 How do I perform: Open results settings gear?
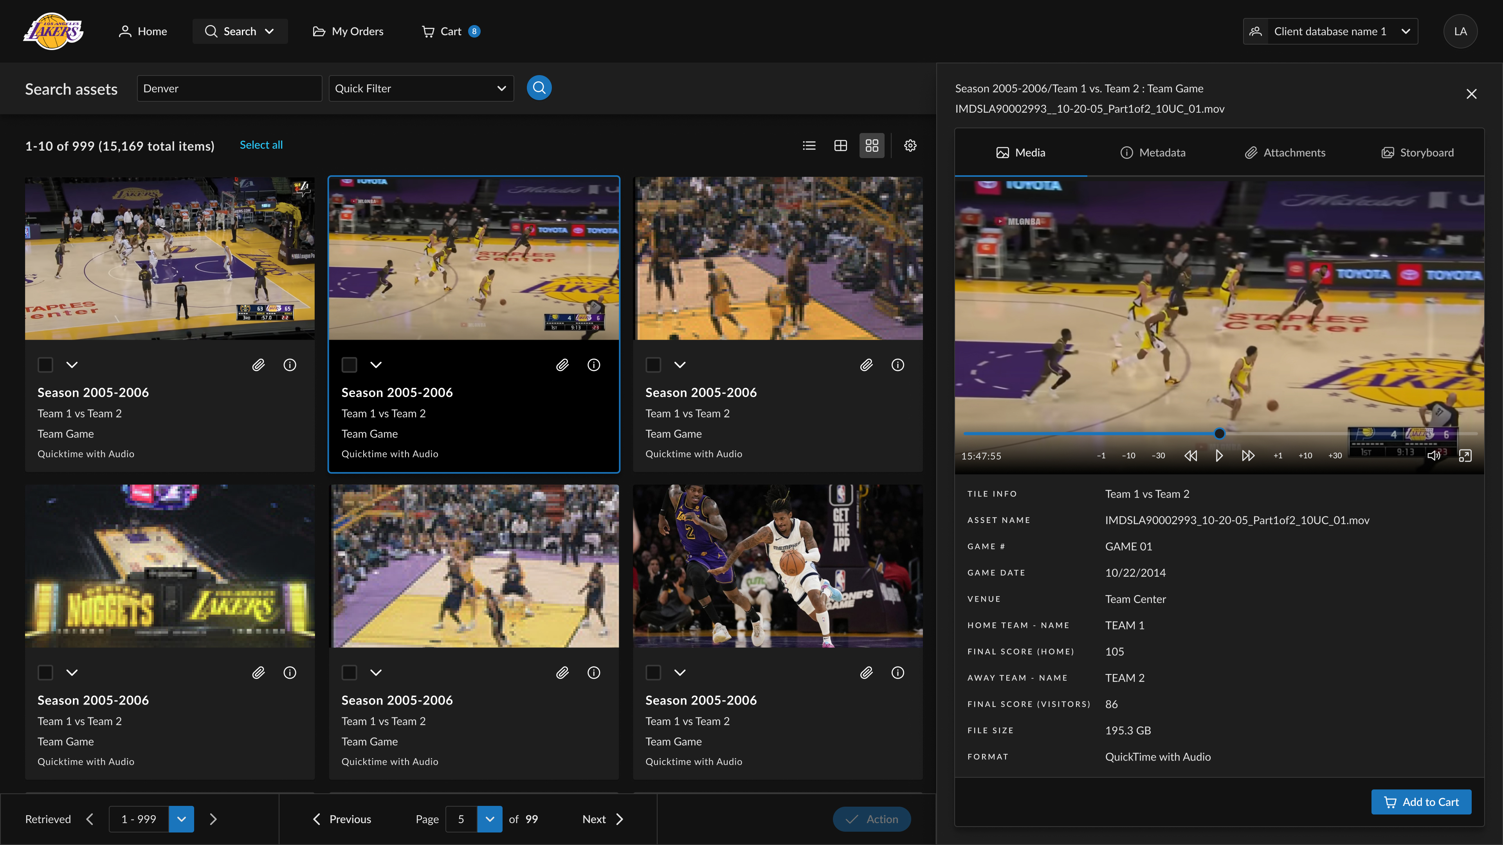pos(910,146)
